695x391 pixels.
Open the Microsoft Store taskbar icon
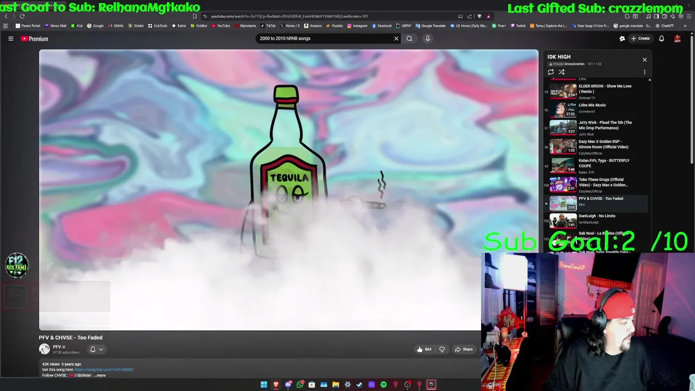pyautogui.click(x=312, y=384)
